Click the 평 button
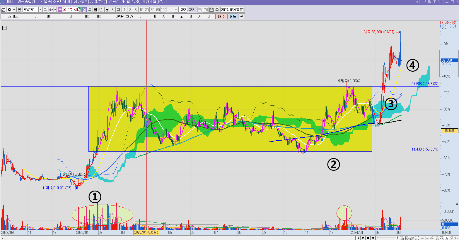This screenshot has width=459, height=240. tap(242, 16)
